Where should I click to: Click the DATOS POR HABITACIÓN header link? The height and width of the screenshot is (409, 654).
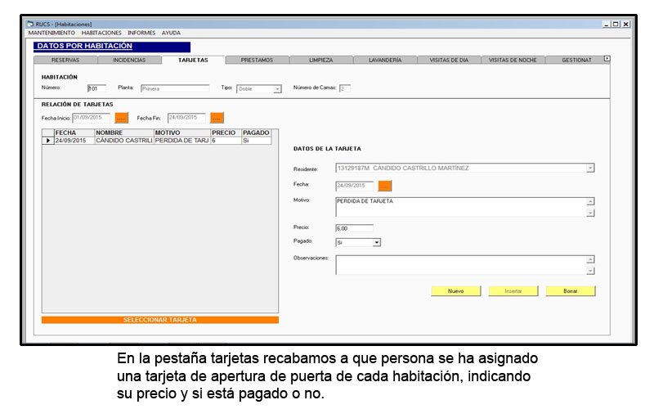(x=85, y=46)
